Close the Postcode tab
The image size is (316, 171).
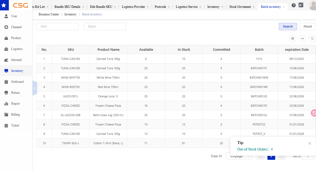point(169,7)
